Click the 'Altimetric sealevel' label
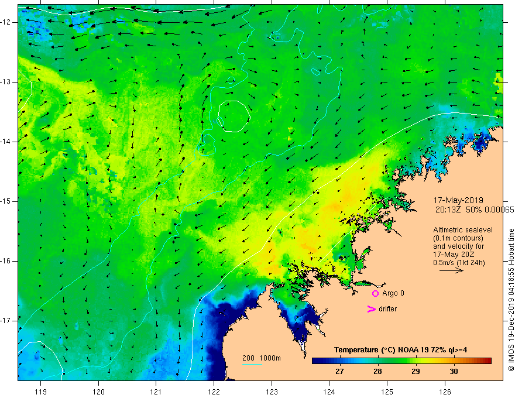This screenshot has width=515, height=398. click(x=463, y=230)
